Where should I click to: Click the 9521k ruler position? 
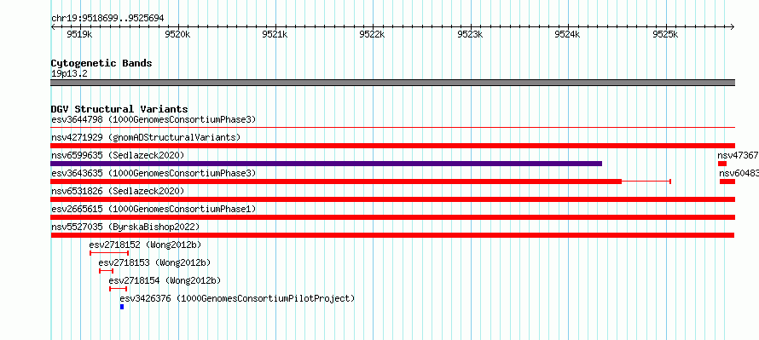(x=275, y=34)
